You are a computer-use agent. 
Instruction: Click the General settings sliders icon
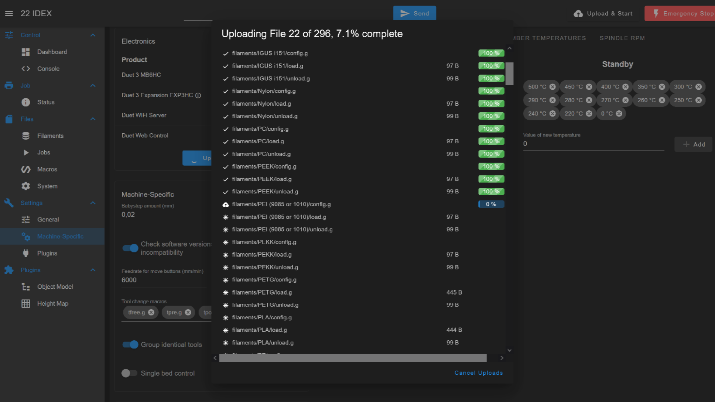tap(25, 220)
